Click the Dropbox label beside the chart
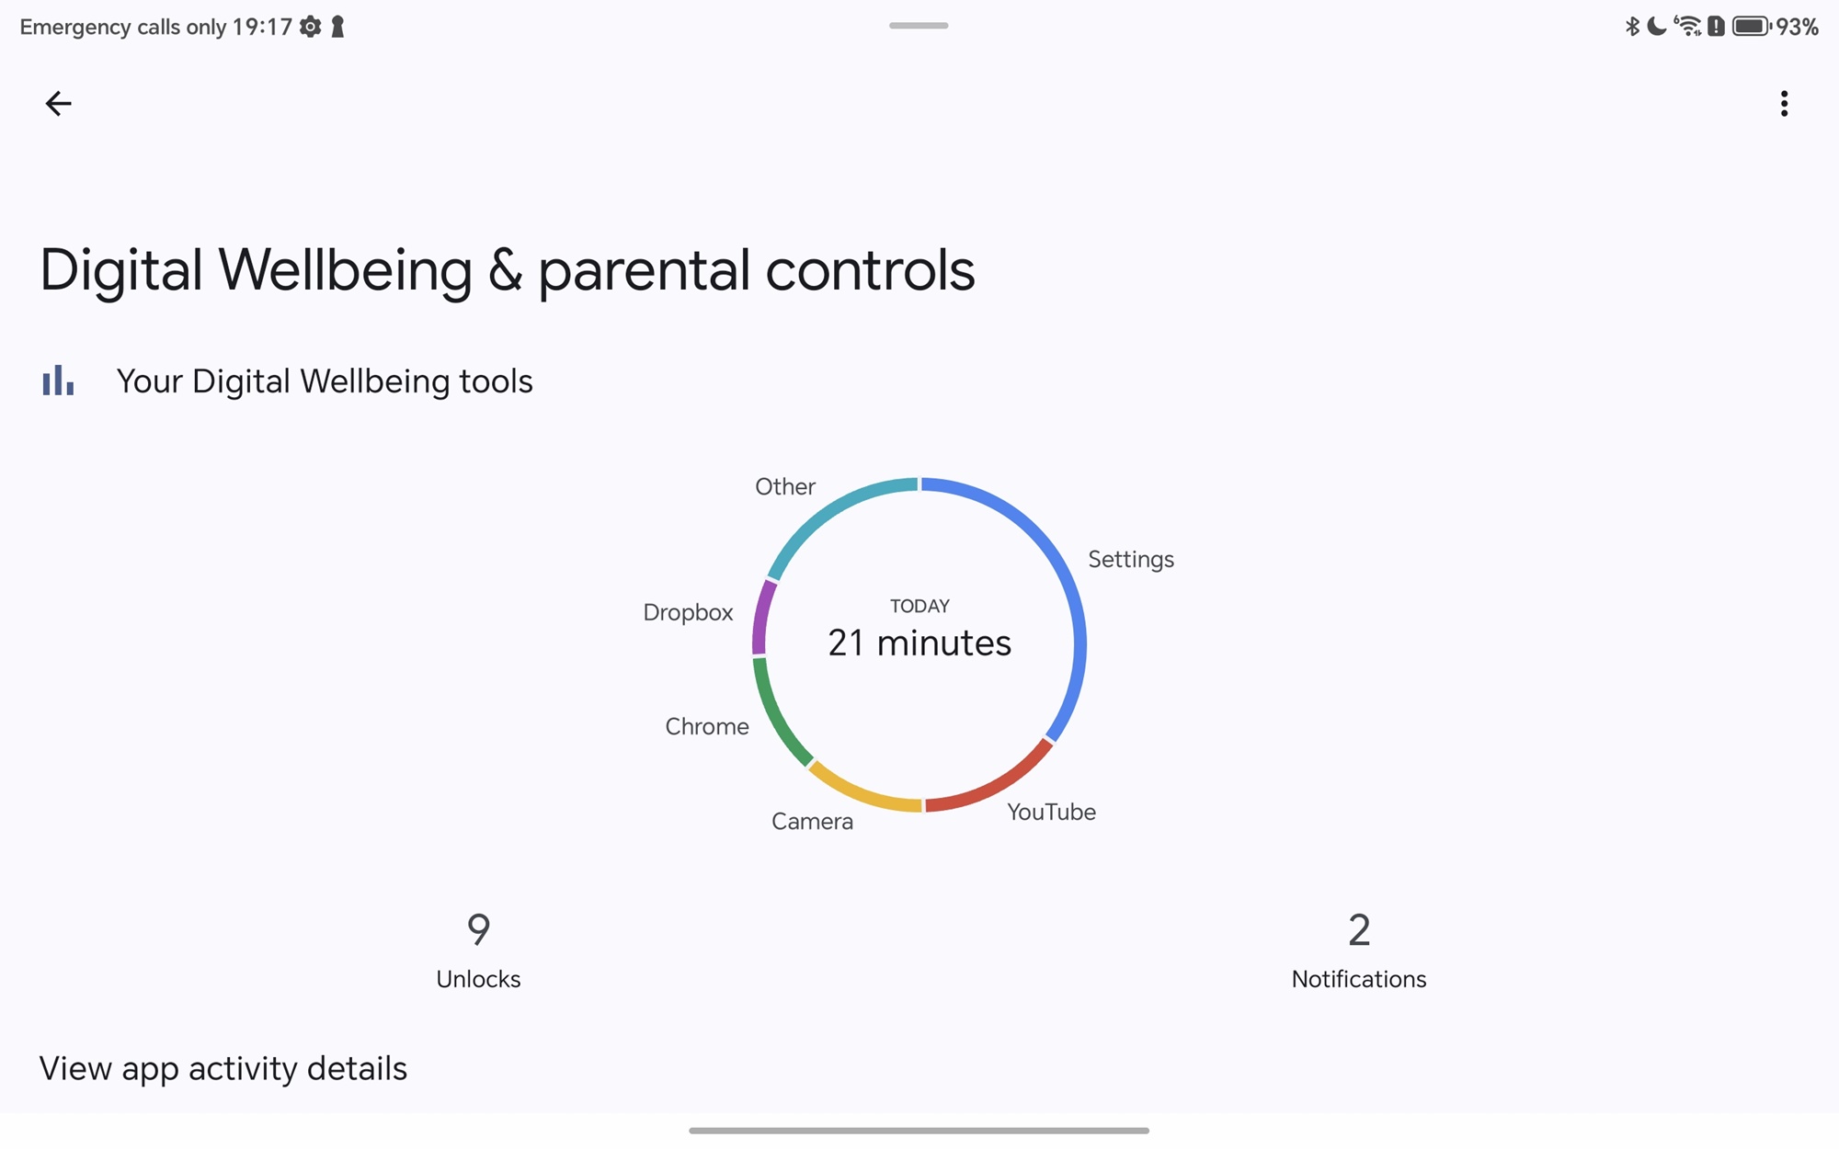Image resolution: width=1839 pixels, height=1149 pixels. 688,613
